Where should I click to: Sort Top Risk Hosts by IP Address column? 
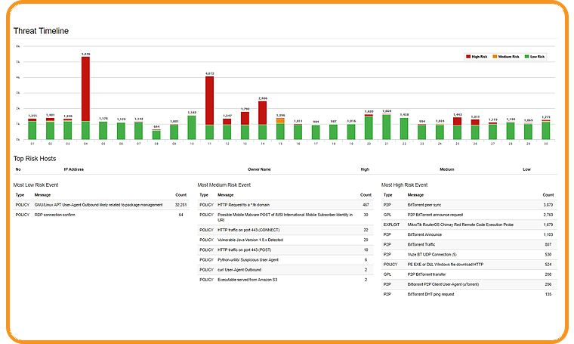pyautogui.click(x=74, y=169)
